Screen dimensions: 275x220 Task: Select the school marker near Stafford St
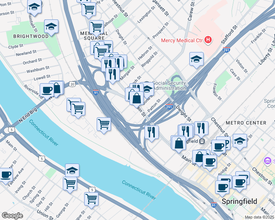(196, 59)
